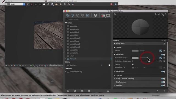Click Diffuse color swatch
The height and width of the screenshot is (99, 176).
tap(135, 51)
